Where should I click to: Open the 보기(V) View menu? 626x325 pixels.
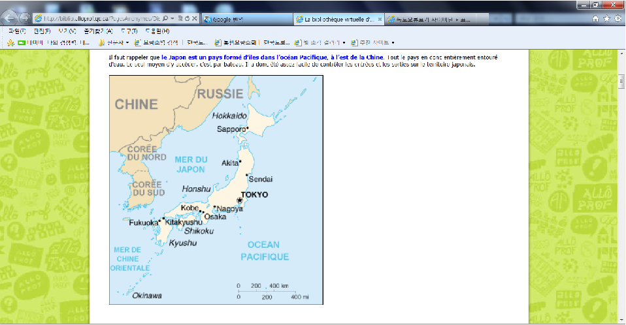67,31
